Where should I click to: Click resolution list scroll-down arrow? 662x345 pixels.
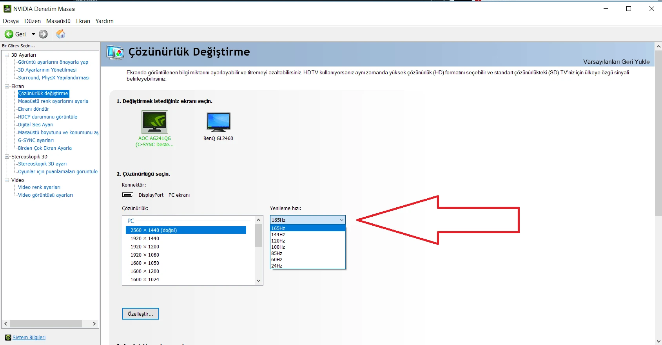click(x=258, y=280)
